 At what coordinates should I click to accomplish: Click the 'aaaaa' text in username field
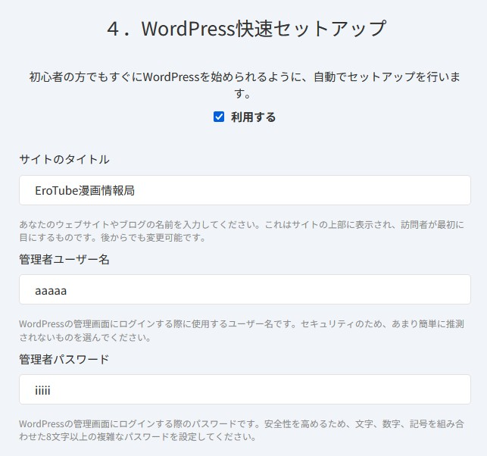(x=51, y=289)
